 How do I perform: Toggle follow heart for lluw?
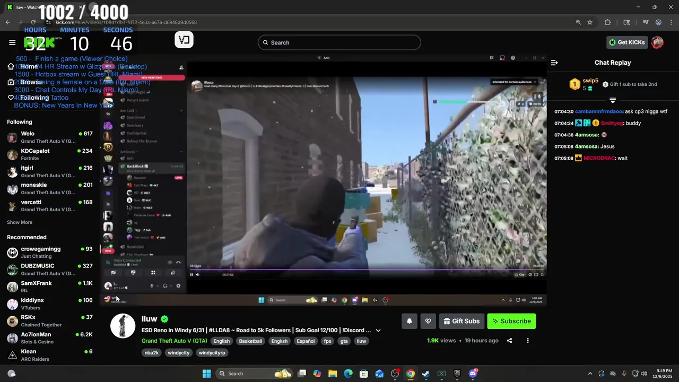pos(428,321)
